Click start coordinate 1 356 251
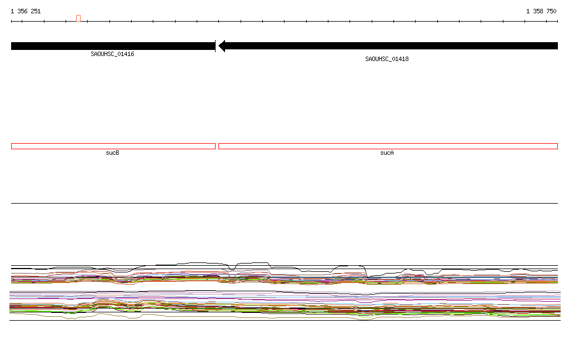Screen dimensions: 569x339 tap(26, 11)
